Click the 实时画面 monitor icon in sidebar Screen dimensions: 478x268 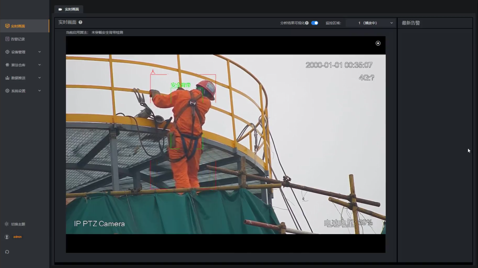7,26
